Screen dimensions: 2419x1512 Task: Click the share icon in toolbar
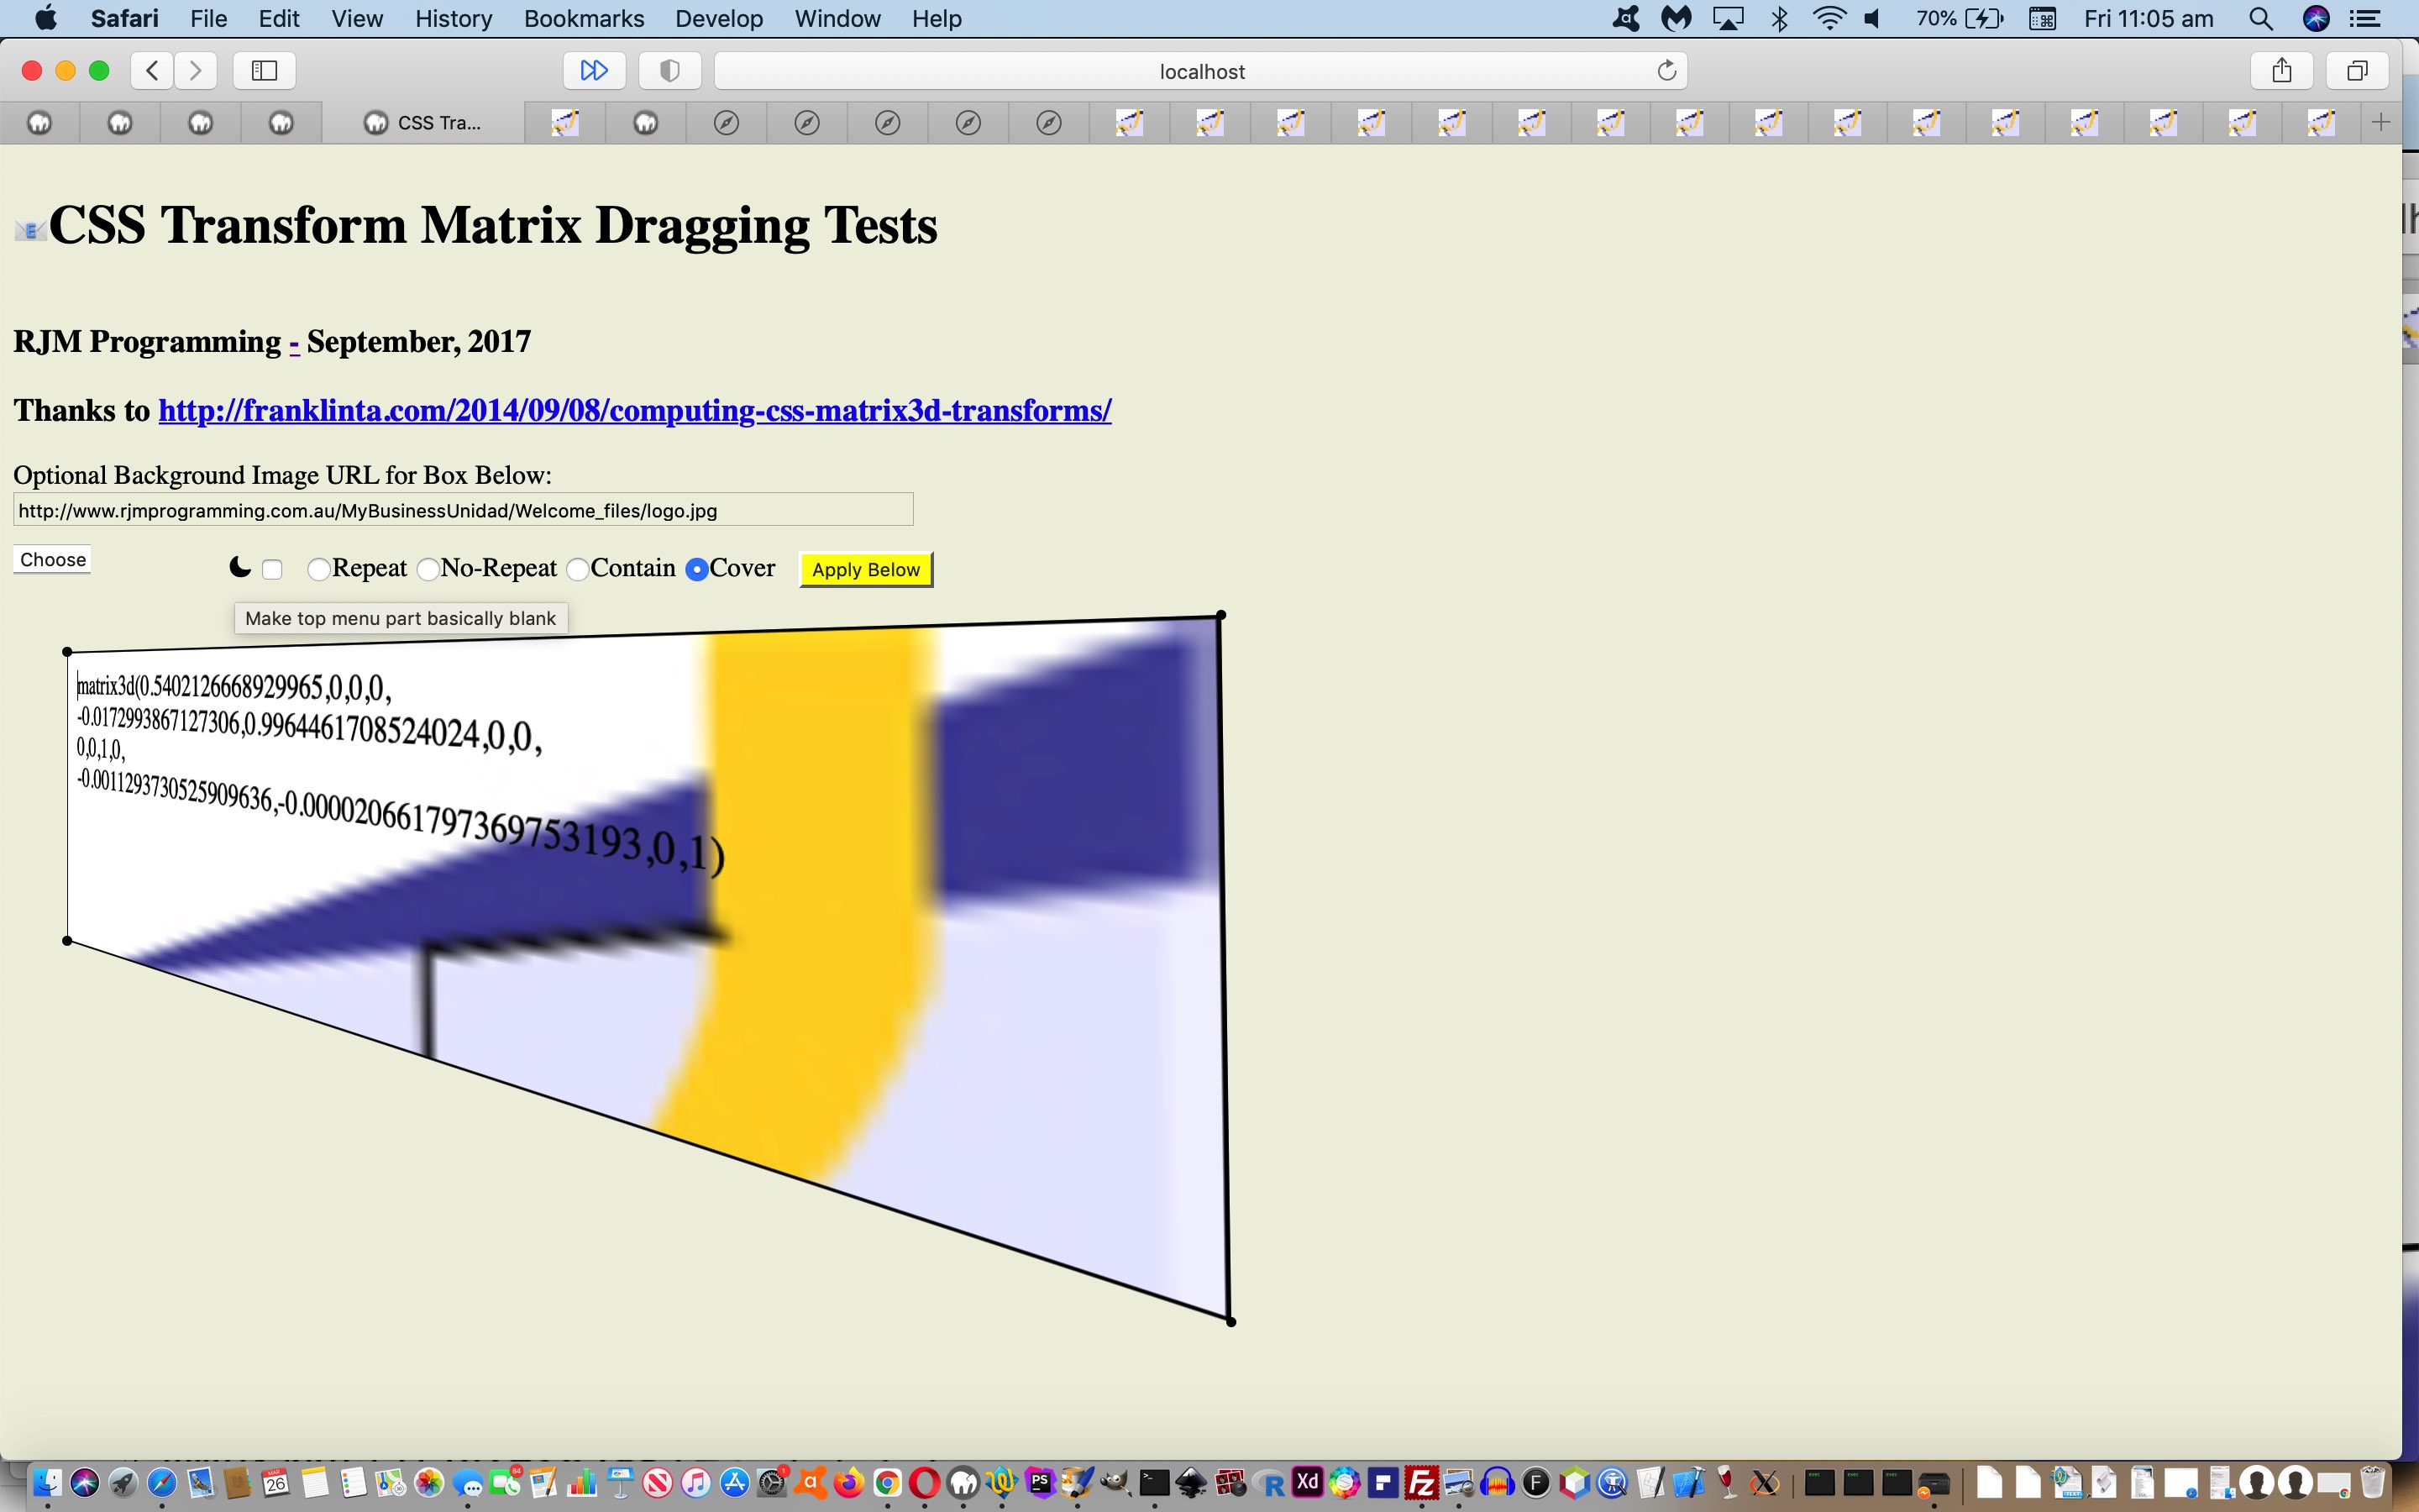pos(2283,70)
